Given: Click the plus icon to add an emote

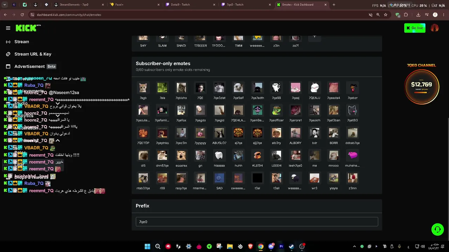Looking at the screenshot, I should coord(314,36).
